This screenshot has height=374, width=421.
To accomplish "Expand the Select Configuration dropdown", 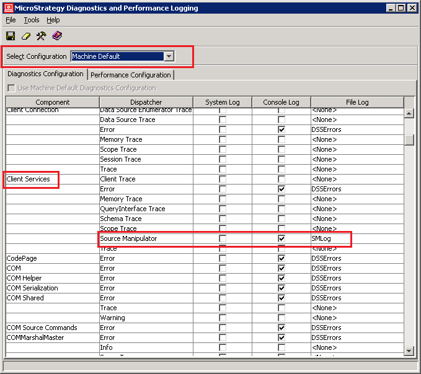I will pos(169,56).
